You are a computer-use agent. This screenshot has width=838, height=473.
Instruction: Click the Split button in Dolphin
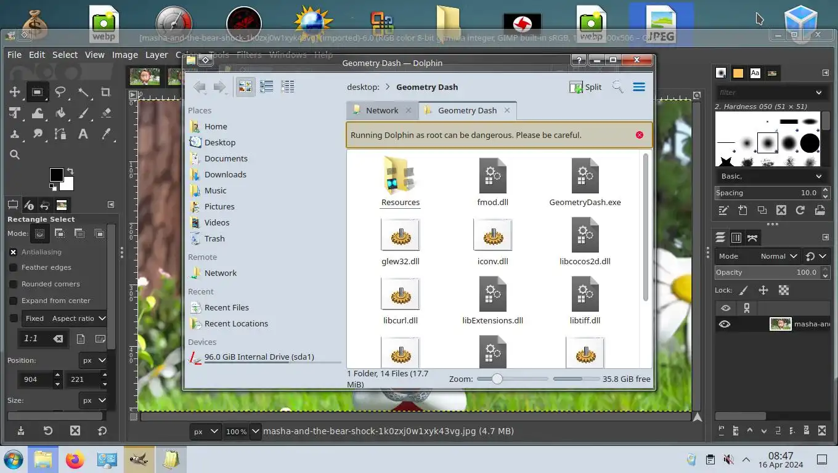click(x=585, y=87)
